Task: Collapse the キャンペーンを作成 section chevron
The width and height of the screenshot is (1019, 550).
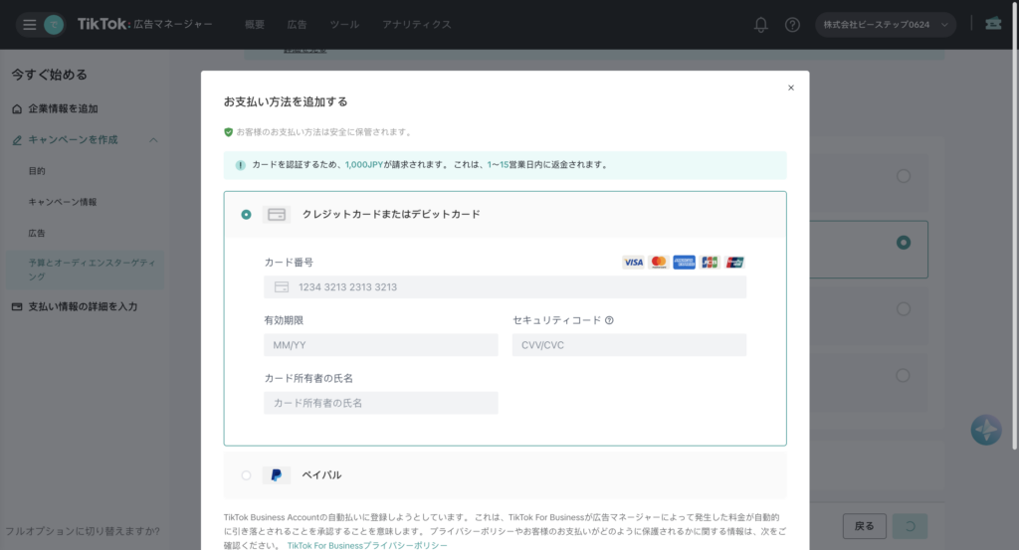Action: pyautogui.click(x=153, y=140)
